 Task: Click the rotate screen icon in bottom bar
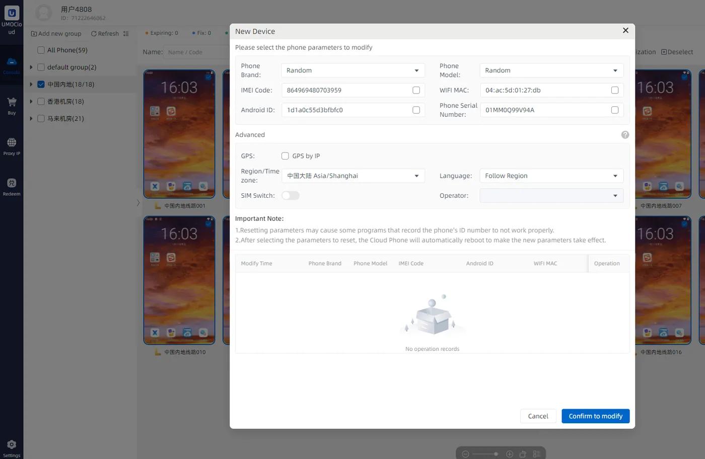[523, 454]
